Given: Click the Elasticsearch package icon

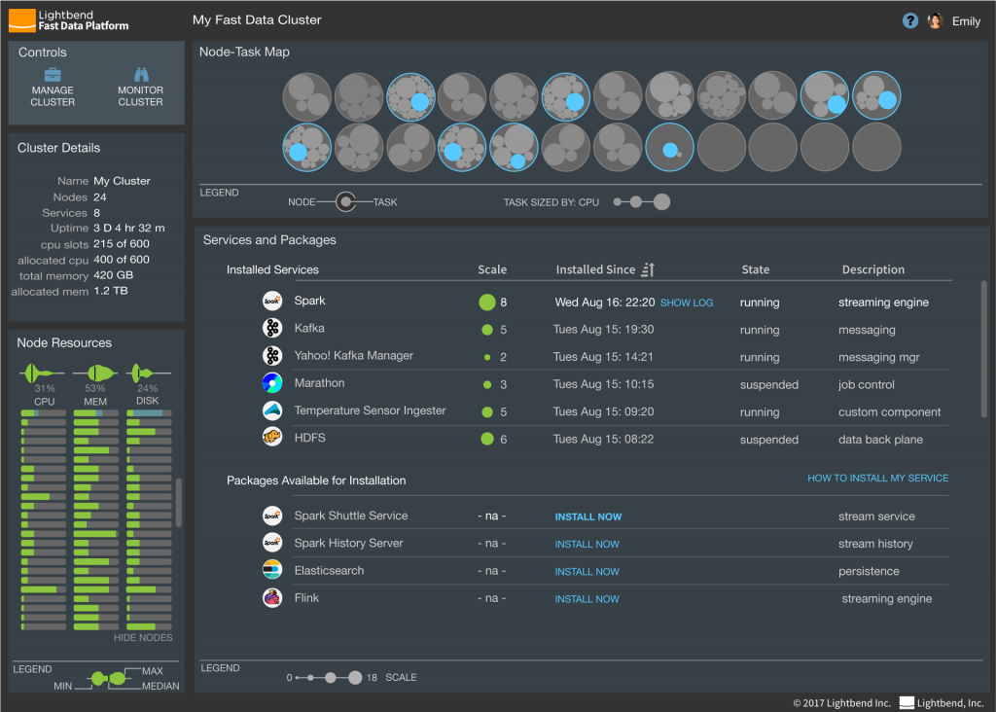Looking at the screenshot, I should tap(272, 570).
